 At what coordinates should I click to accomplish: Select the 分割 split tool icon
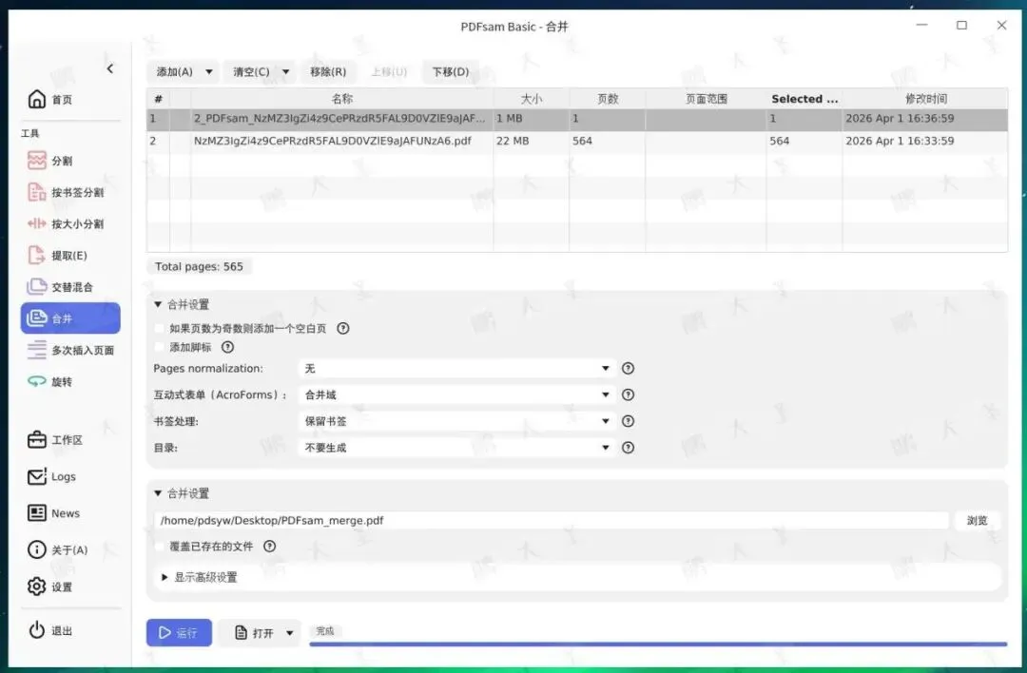[x=37, y=161]
